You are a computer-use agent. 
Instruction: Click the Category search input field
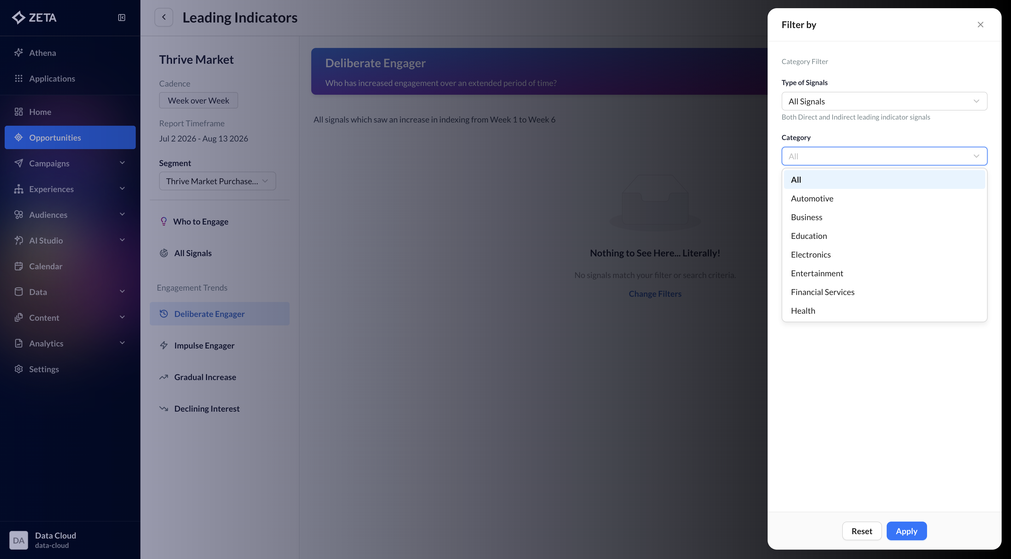click(884, 156)
